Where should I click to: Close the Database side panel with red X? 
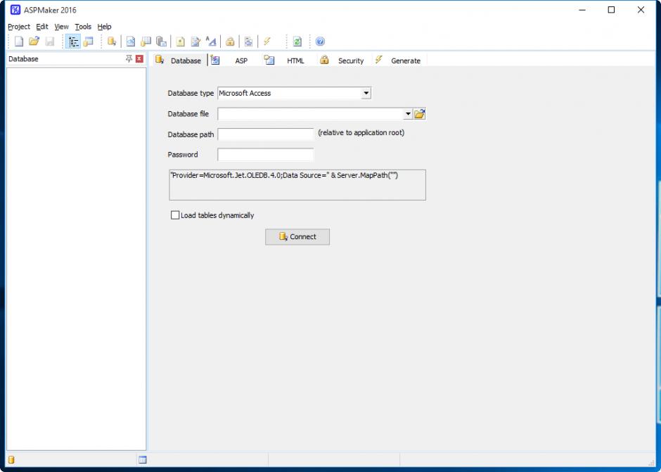tap(139, 58)
